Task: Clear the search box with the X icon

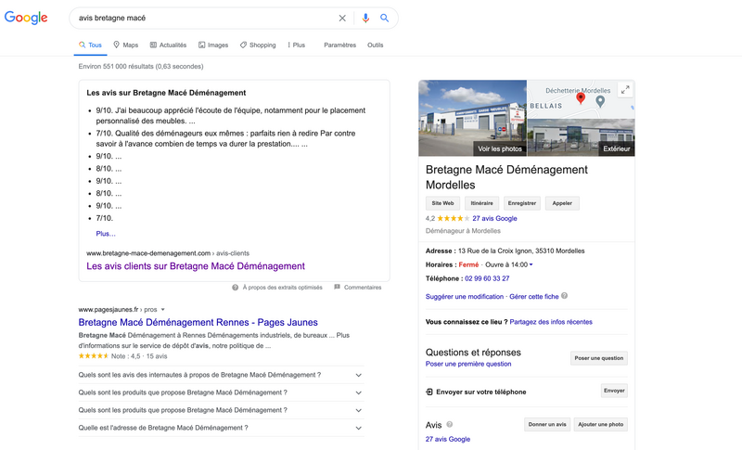Action: (x=342, y=18)
